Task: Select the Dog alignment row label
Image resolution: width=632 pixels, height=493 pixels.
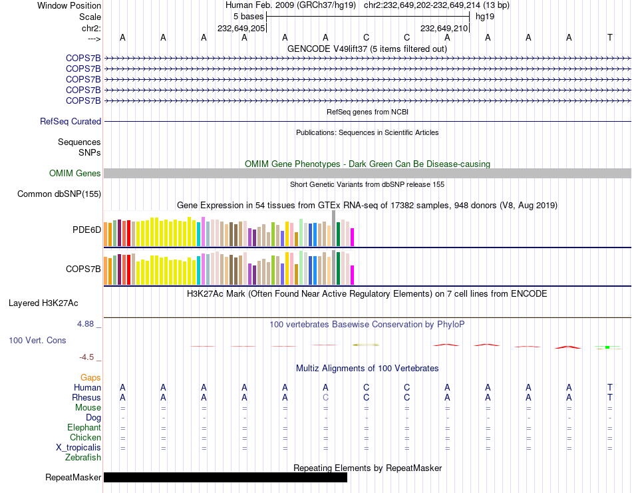Action: (x=93, y=418)
